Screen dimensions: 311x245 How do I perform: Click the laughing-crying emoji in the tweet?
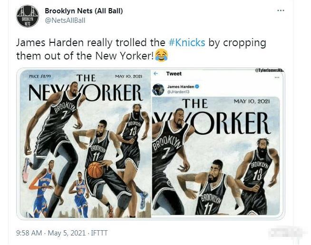pyautogui.click(x=162, y=56)
